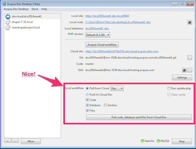
Task: Click the Git repository address text
Action: 131,58
